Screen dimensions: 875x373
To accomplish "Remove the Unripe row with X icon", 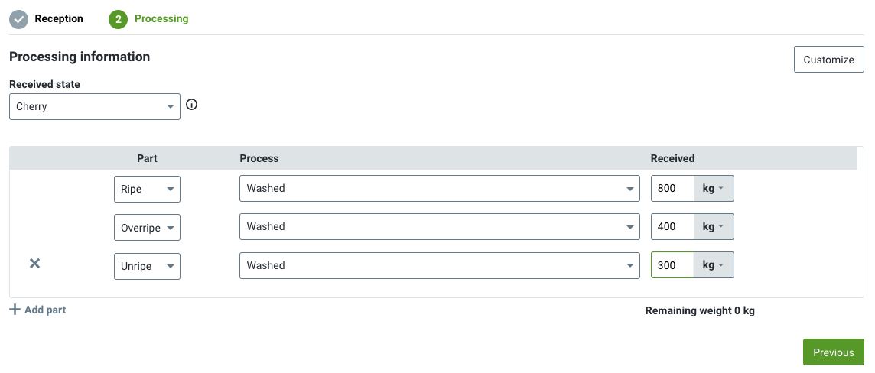I will coord(34,263).
